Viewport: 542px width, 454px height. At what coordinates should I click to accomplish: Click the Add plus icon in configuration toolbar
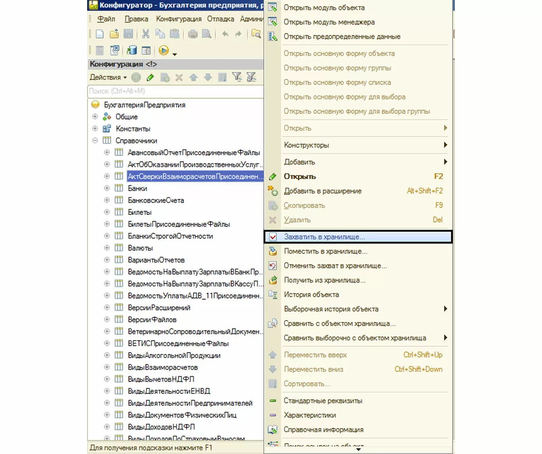click(x=136, y=78)
